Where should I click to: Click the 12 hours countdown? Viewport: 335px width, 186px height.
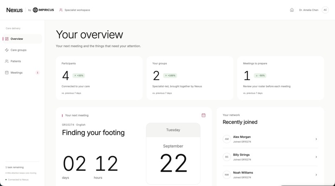[106, 167]
